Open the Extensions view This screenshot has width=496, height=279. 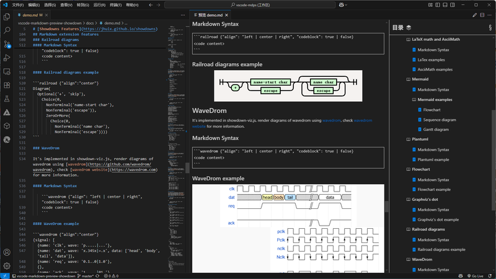point(7,86)
